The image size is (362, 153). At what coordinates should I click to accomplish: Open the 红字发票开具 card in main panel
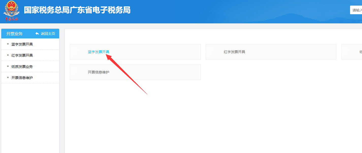[x=234, y=52]
